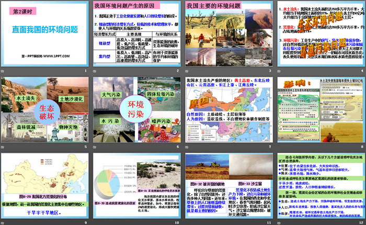Click the animation star icon under slide 1
The width and height of the screenshot is (366, 225).
coord(3,71)
